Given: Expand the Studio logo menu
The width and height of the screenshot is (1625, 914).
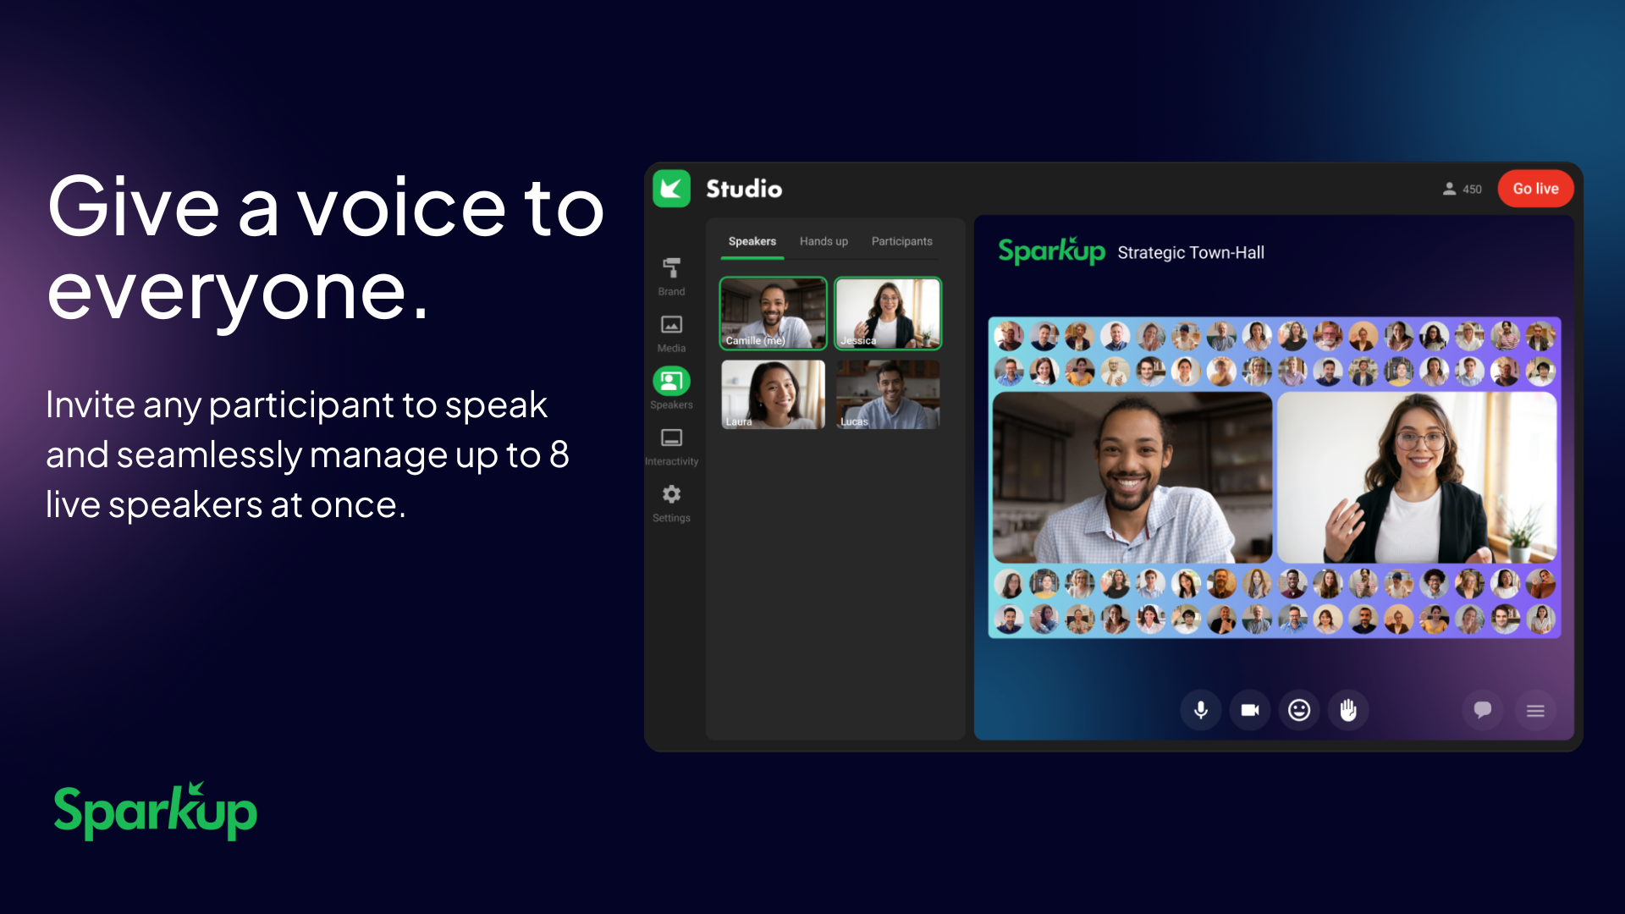Looking at the screenshot, I should coord(672,189).
